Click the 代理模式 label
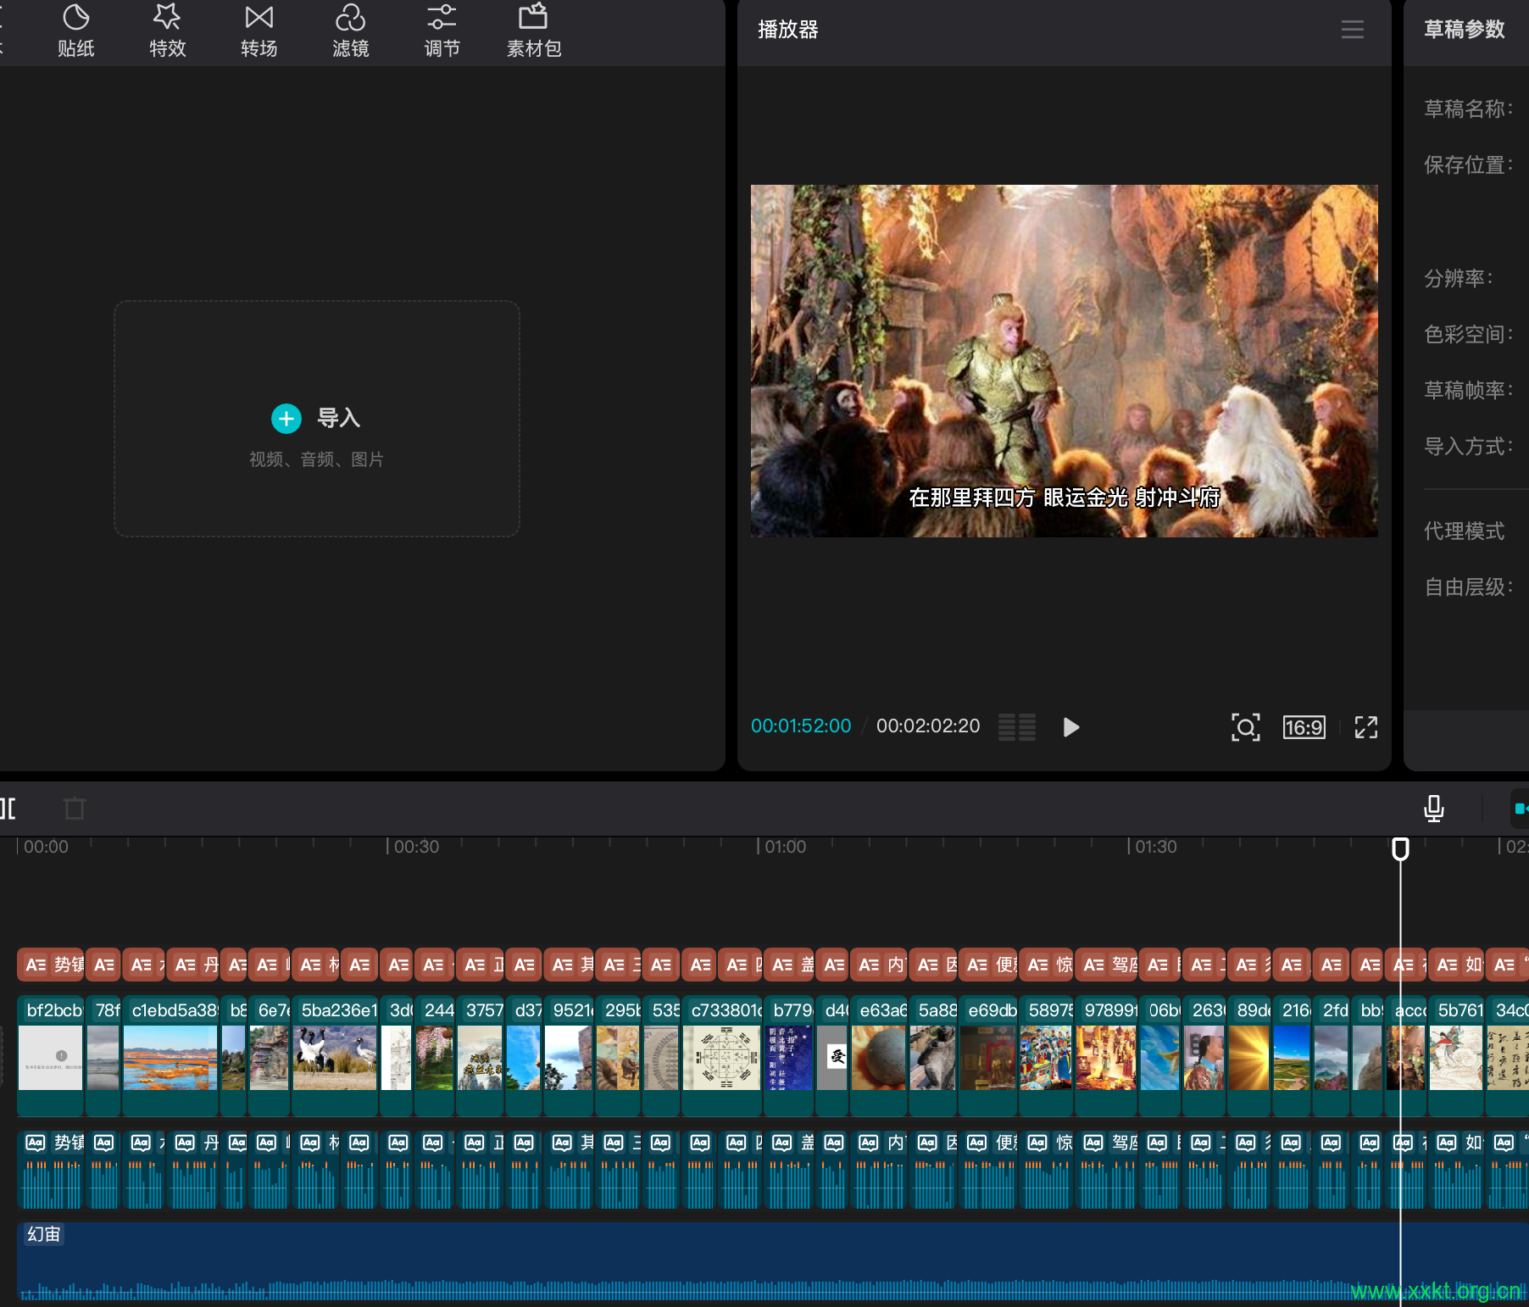 (1464, 531)
